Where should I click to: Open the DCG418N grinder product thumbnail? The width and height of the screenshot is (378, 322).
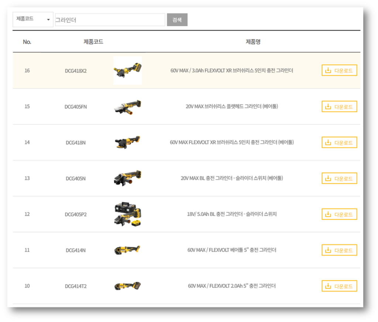[x=127, y=142]
